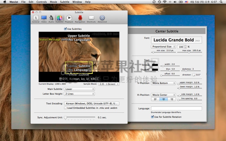Open the Advanced preferences pane
This screenshot has width=226, height=141.
pyautogui.click(x=102, y=19)
